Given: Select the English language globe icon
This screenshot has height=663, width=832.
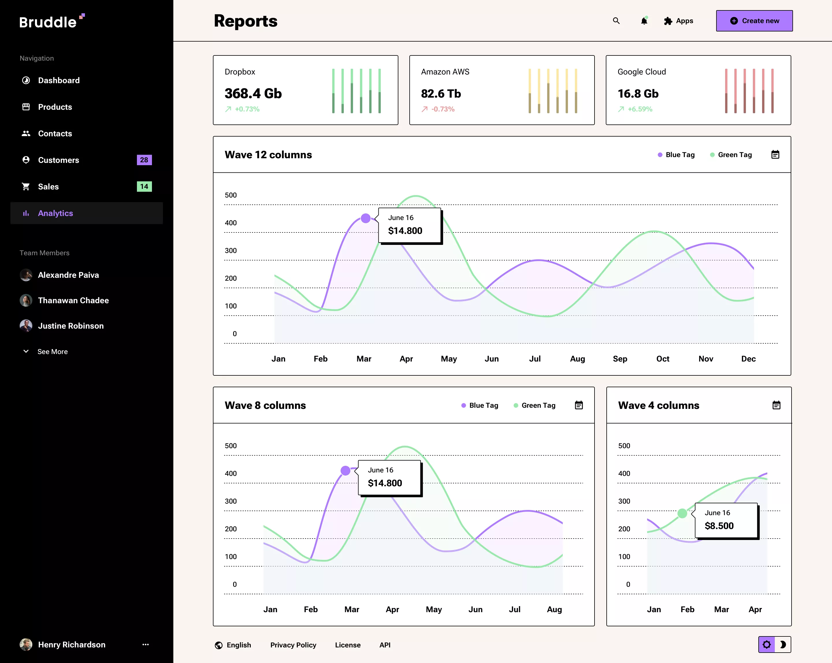Looking at the screenshot, I should pos(218,645).
